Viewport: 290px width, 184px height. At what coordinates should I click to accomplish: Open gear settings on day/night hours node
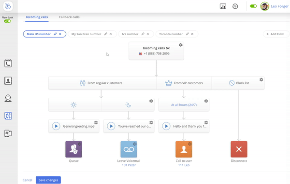tap(151, 101)
